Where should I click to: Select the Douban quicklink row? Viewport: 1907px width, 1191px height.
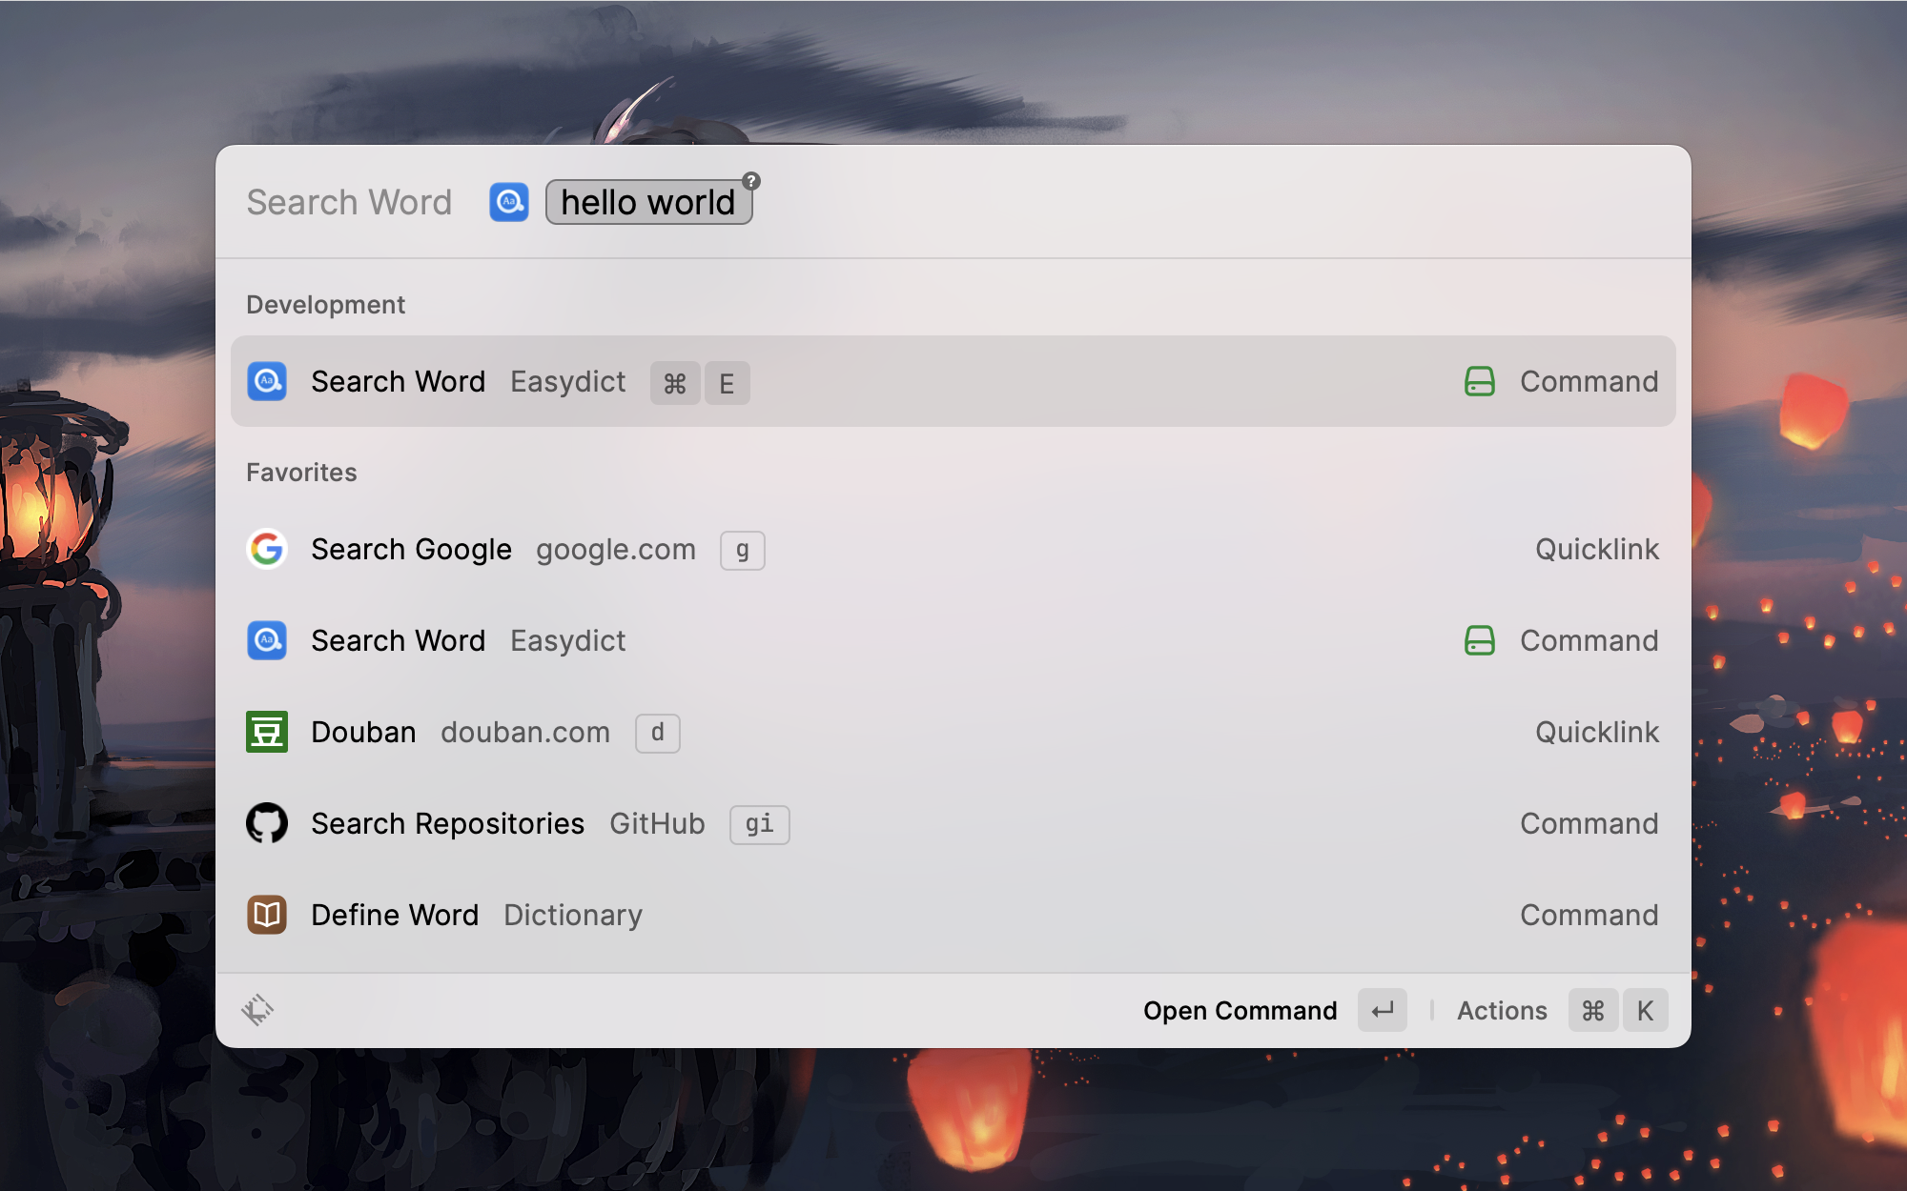[x=953, y=732]
